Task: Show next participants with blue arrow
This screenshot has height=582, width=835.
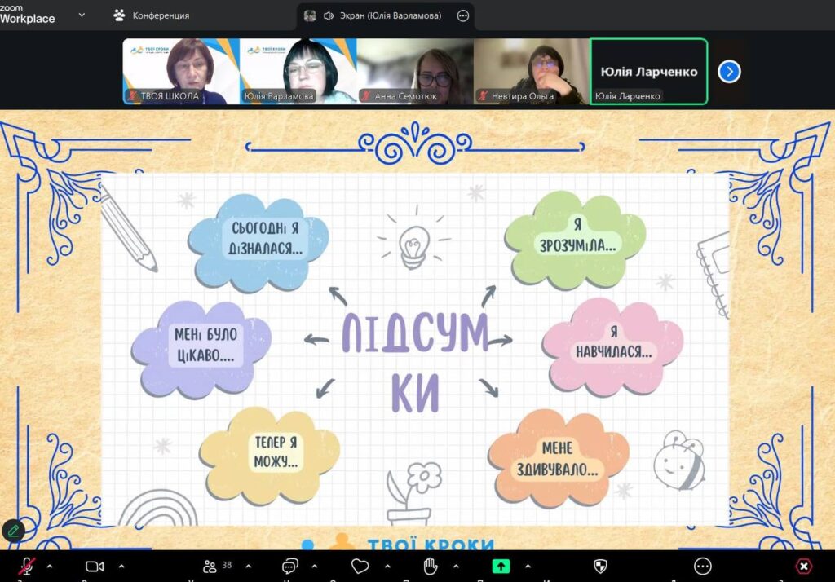Action: tap(729, 72)
